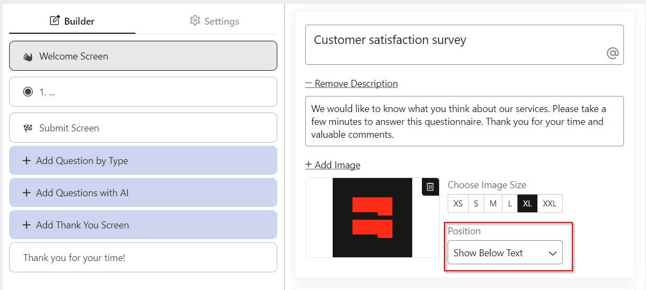646x290 pixels.
Task: Open the Position dropdown
Action: (505, 253)
